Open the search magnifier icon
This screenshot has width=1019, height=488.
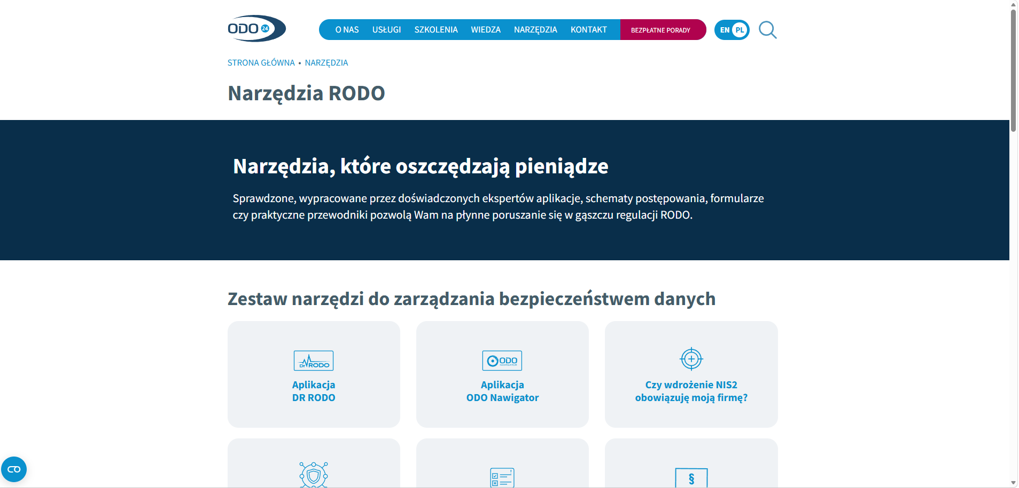point(768,30)
